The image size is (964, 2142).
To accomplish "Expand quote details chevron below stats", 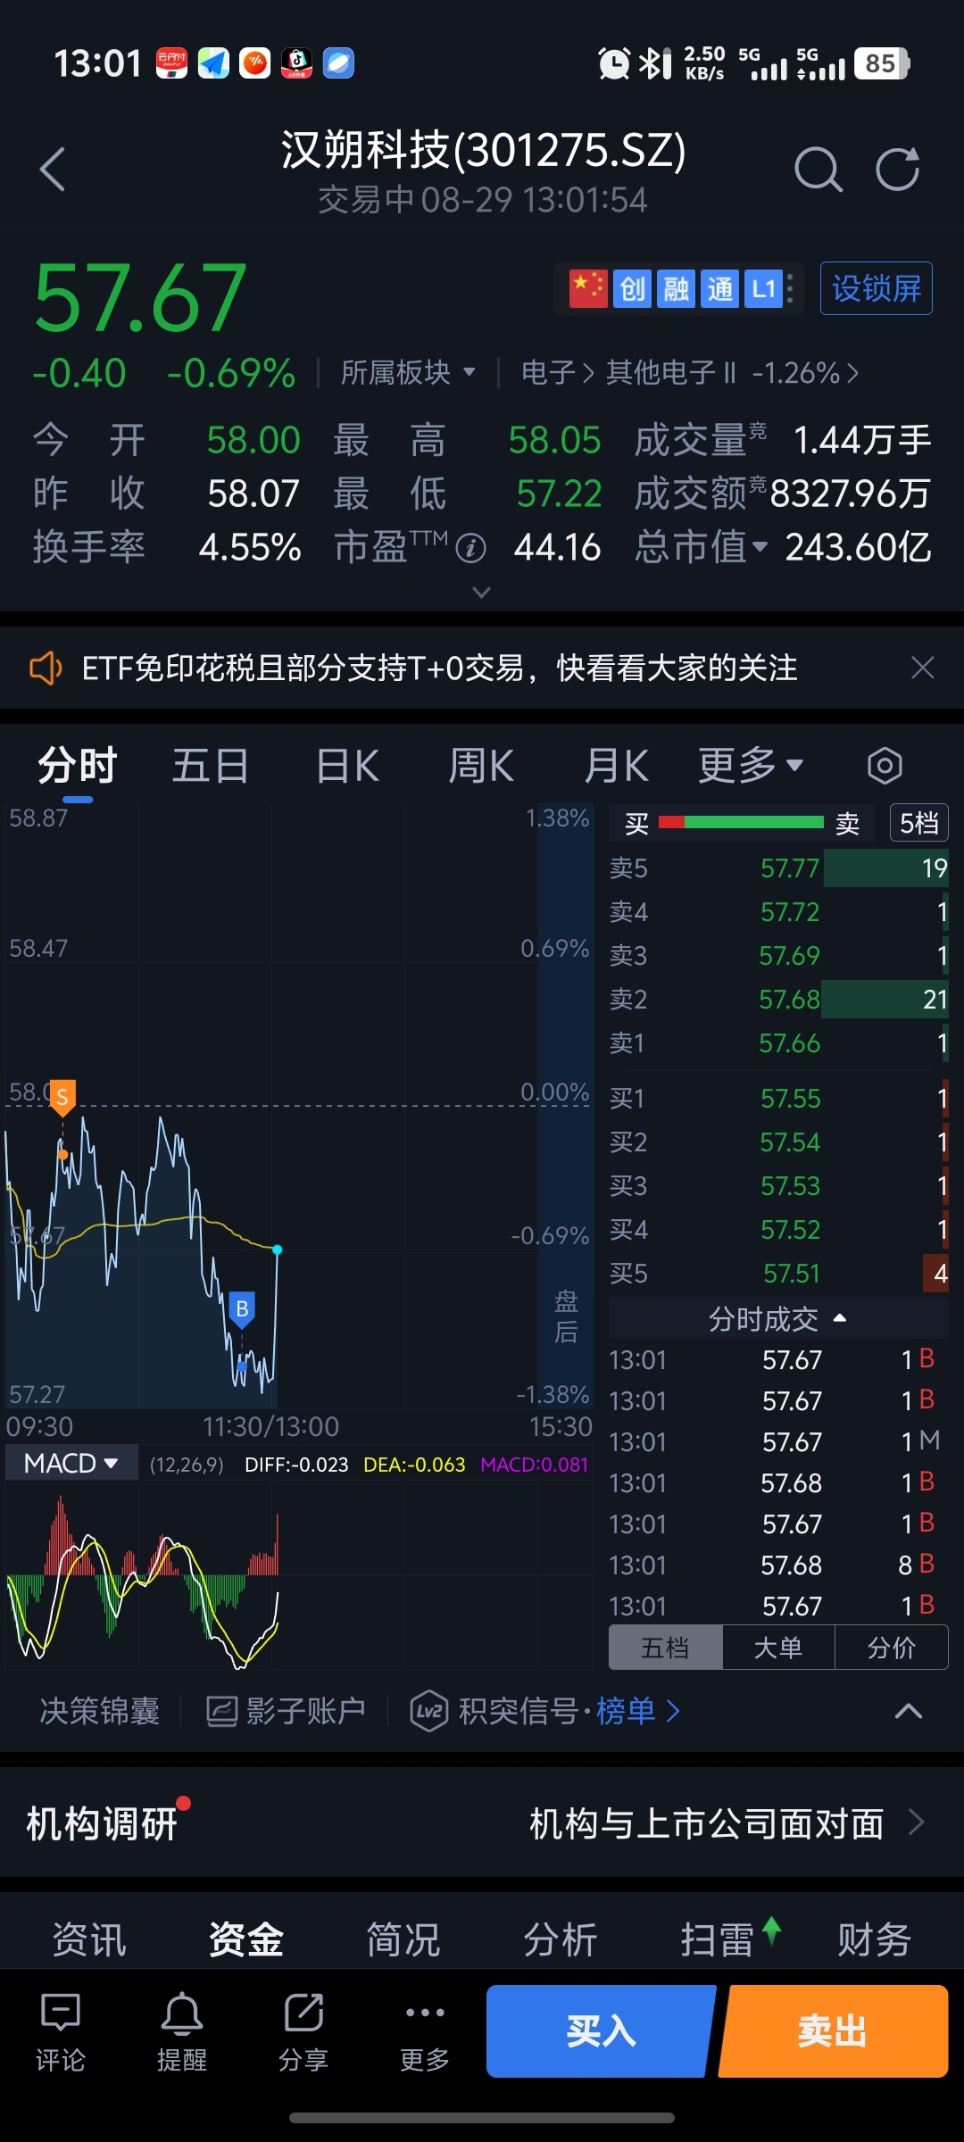I will point(481,592).
